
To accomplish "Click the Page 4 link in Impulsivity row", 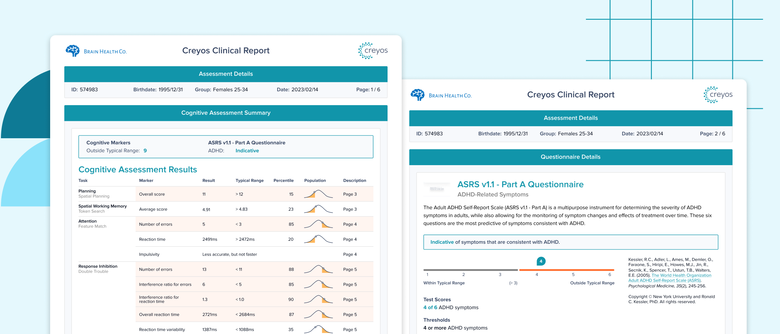I will (x=350, y=254).
